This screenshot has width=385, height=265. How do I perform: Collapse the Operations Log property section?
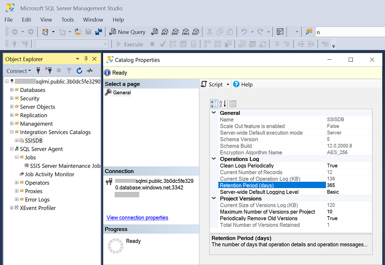pos(214,159)
